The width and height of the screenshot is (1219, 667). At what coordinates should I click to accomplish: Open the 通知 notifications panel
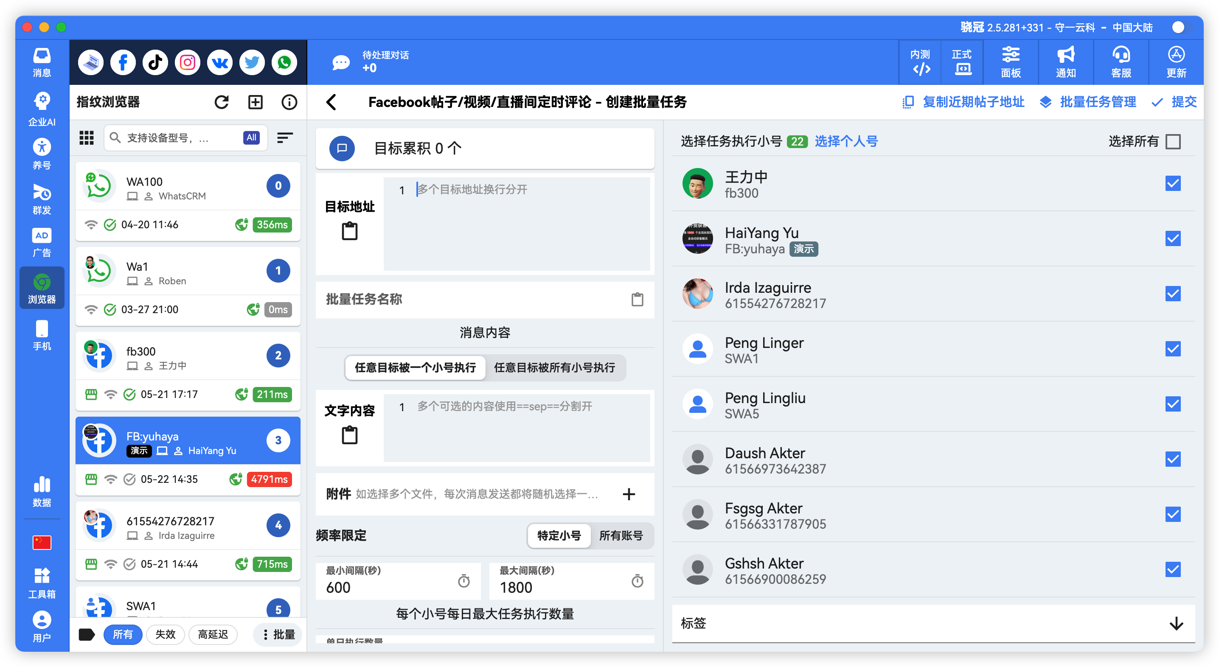(1065, 62)
